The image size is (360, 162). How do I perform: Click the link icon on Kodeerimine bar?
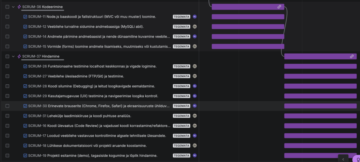coord(279,7)
